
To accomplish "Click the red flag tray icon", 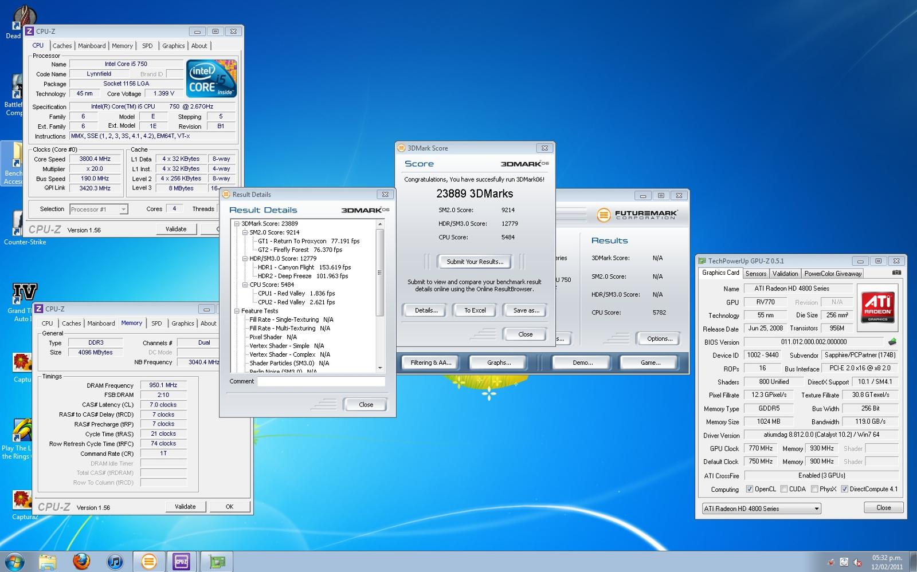I will point(831,562).
